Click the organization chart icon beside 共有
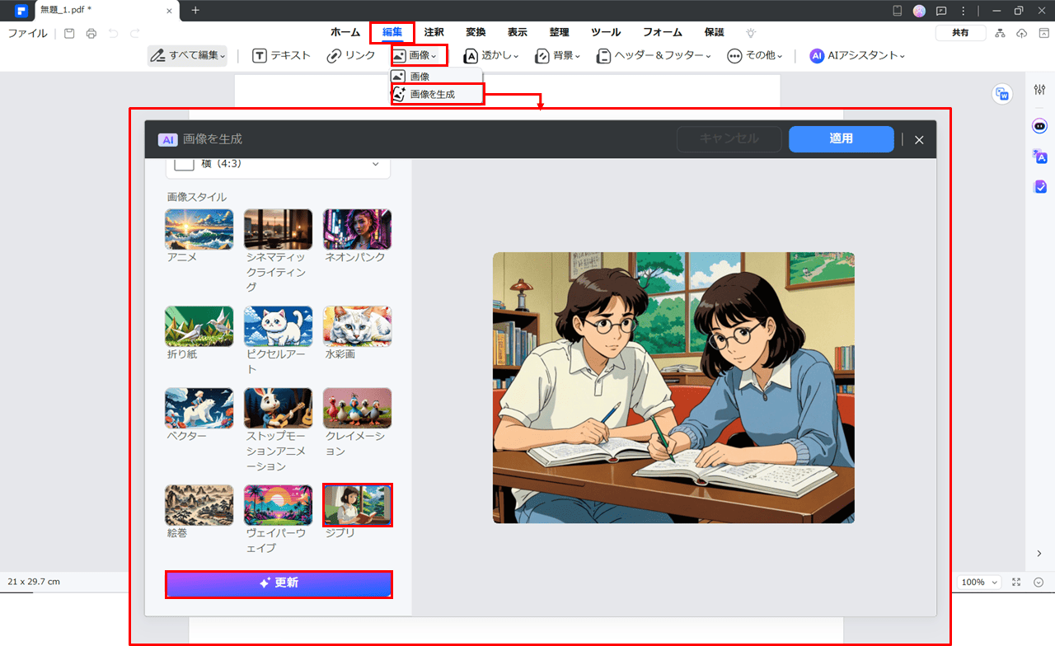The height and width of the screenshot is (646, 1055). tap(1001, 33)
